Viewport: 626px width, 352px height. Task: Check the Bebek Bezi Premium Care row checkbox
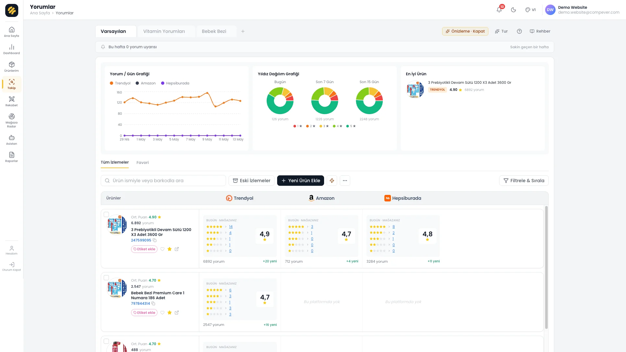pos(106,278)
